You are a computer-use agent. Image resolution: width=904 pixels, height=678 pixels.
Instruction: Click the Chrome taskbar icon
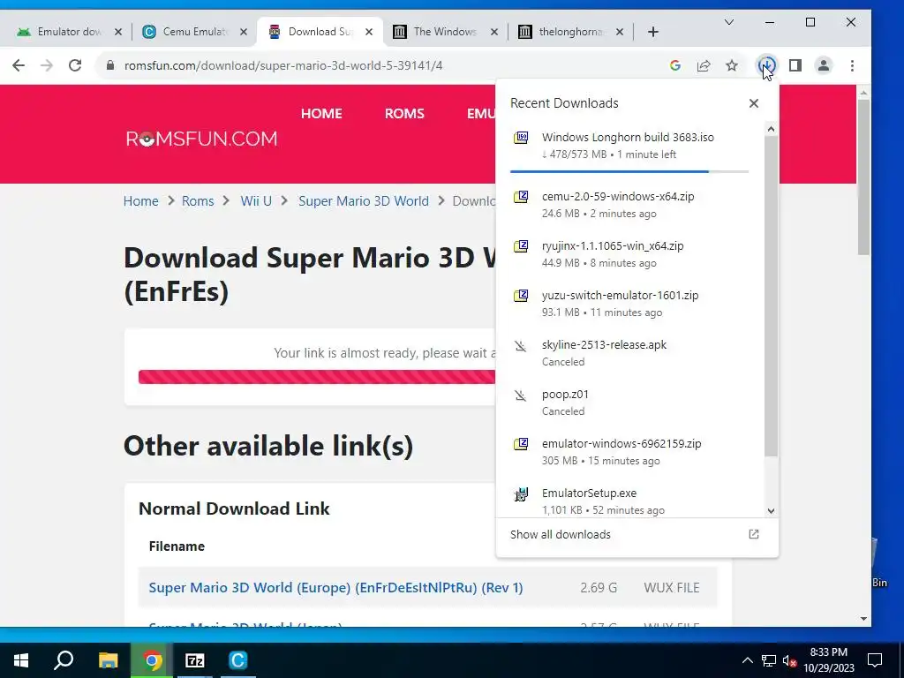point(152,660)
